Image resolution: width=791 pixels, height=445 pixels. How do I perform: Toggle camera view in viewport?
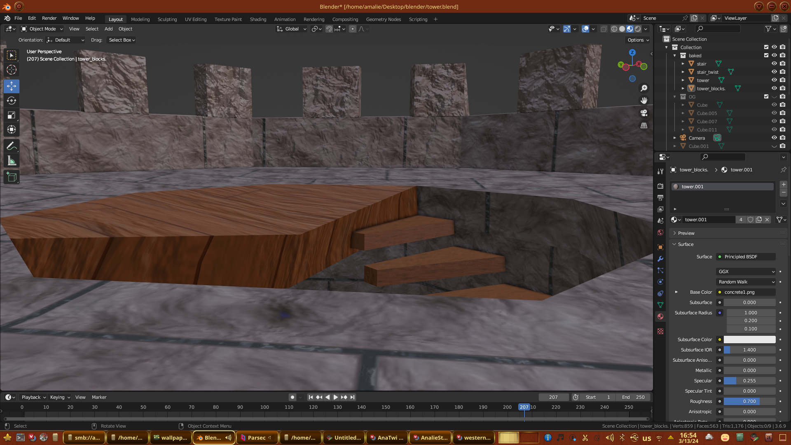pos(644,113)
